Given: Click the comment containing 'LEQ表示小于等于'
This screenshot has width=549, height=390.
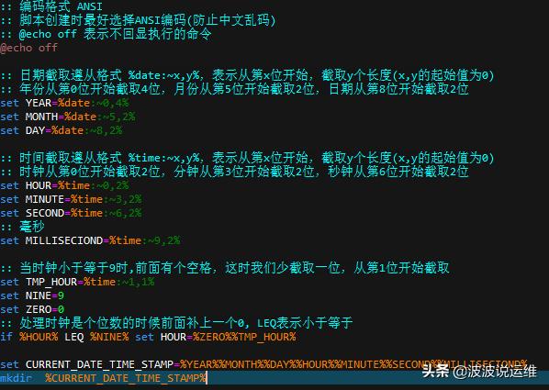Looking at the screenshot, I should click(176, 323).
